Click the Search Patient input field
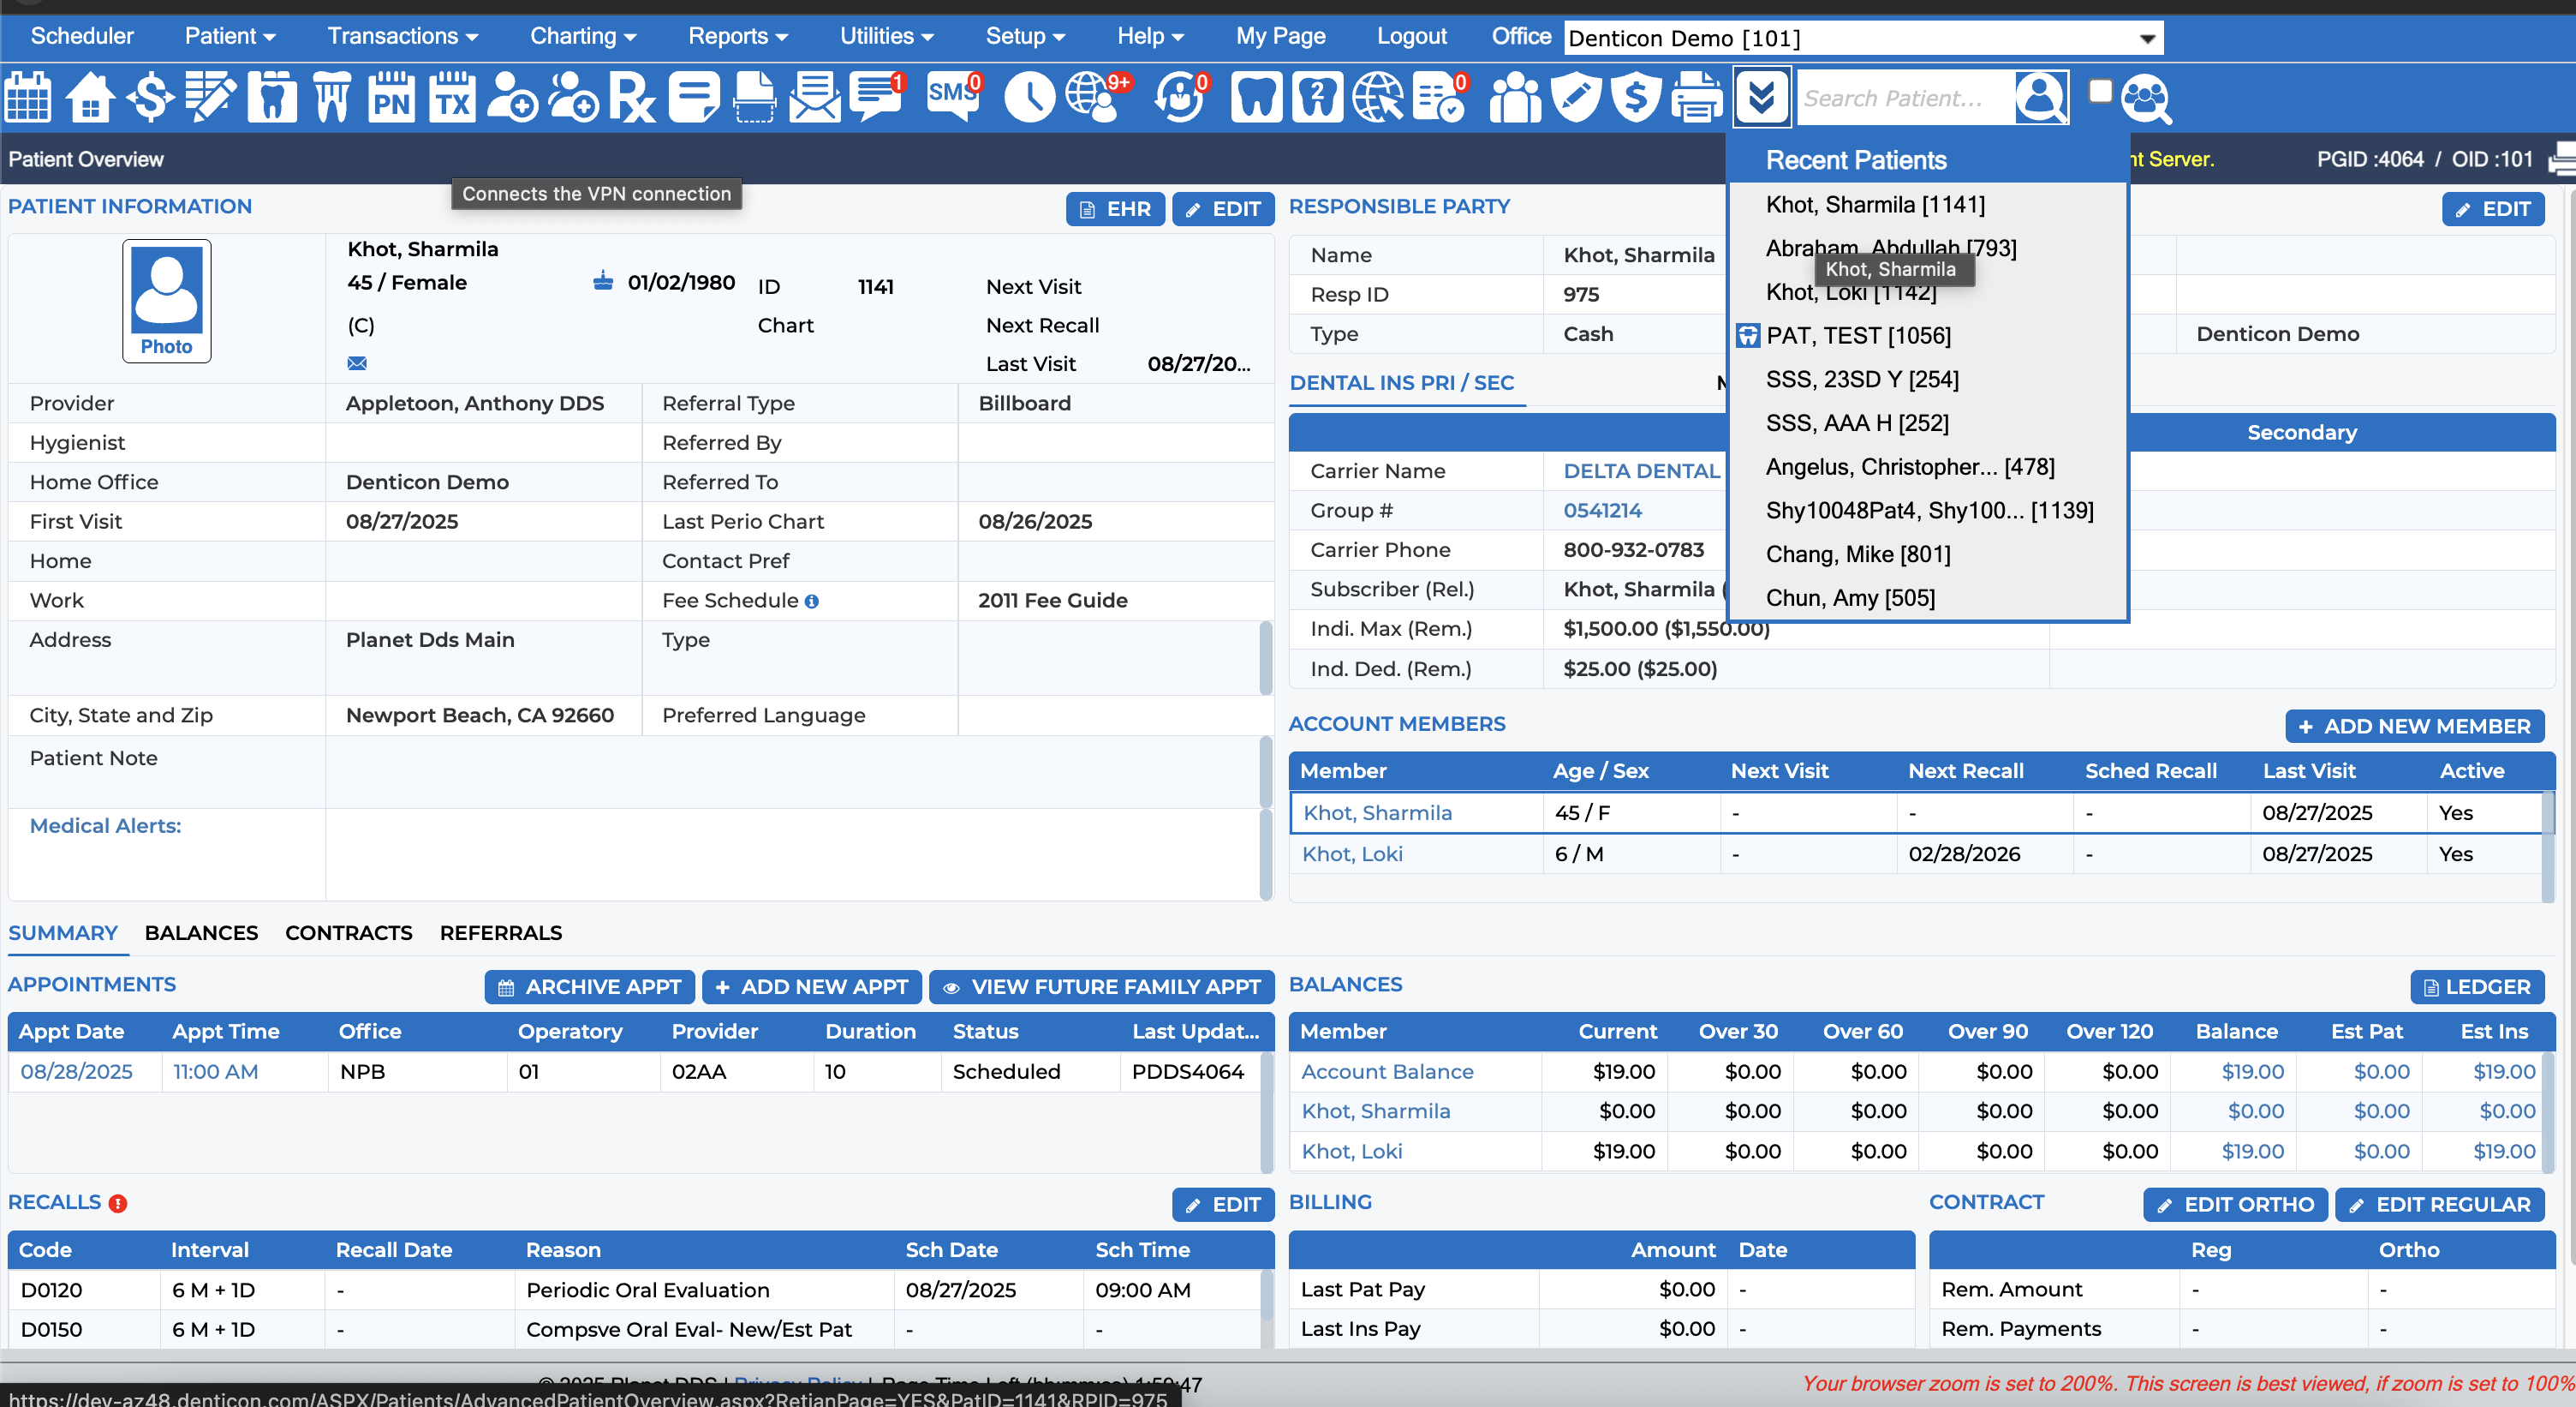Screen dimensions: 2576x1407 (x=1905, y=97)
